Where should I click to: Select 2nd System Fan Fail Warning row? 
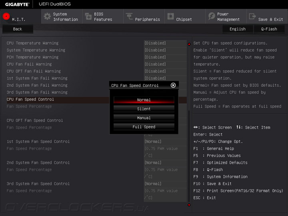58,86
